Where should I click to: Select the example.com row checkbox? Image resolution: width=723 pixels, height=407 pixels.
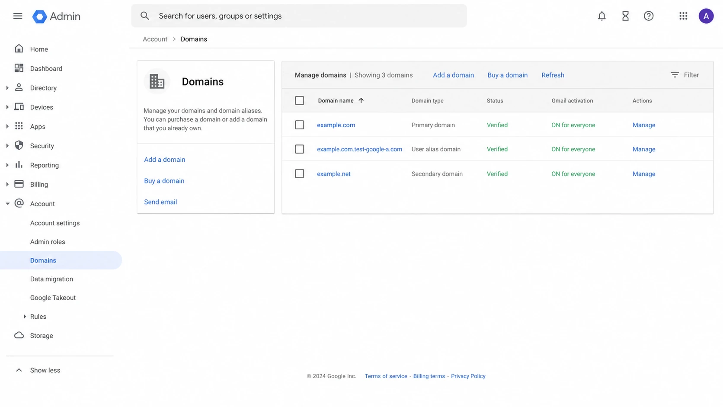299,125
